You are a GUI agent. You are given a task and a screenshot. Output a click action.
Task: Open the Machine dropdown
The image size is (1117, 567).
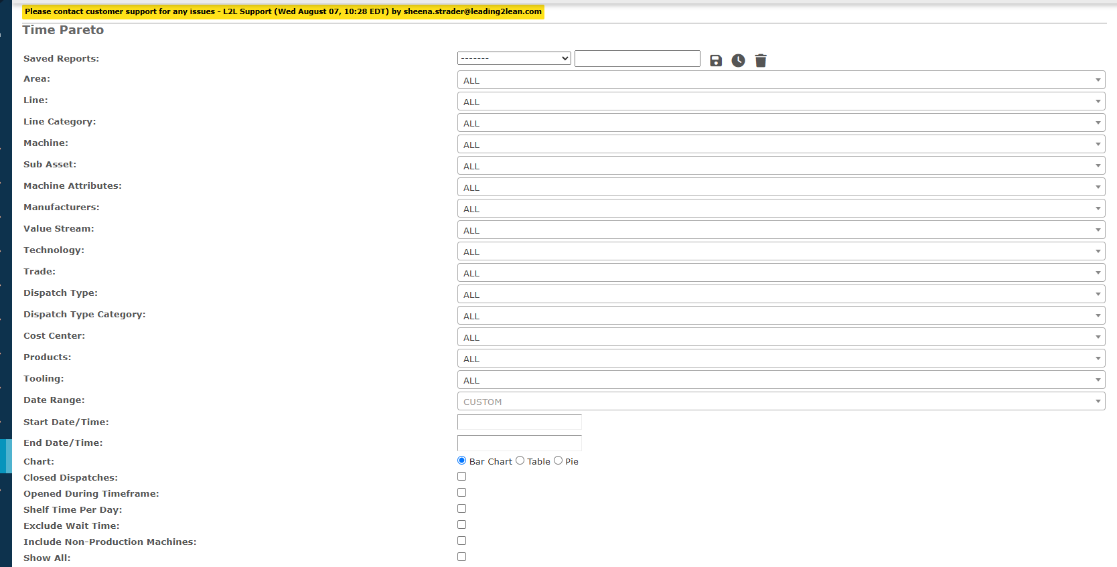tap(781, 145)
